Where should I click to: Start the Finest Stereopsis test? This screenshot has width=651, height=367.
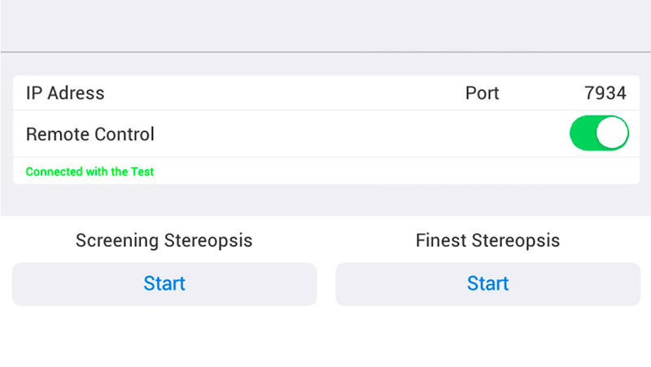(x=487, y=284)
